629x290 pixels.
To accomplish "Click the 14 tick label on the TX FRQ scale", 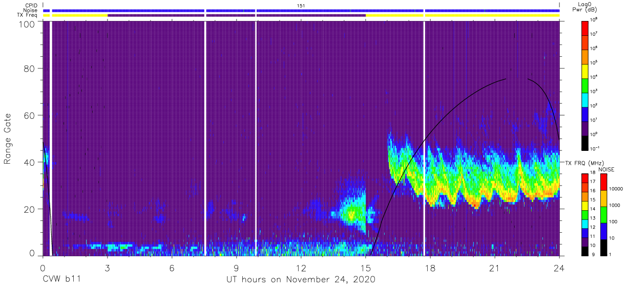I will pyautogui.click(x=594, y=210).
